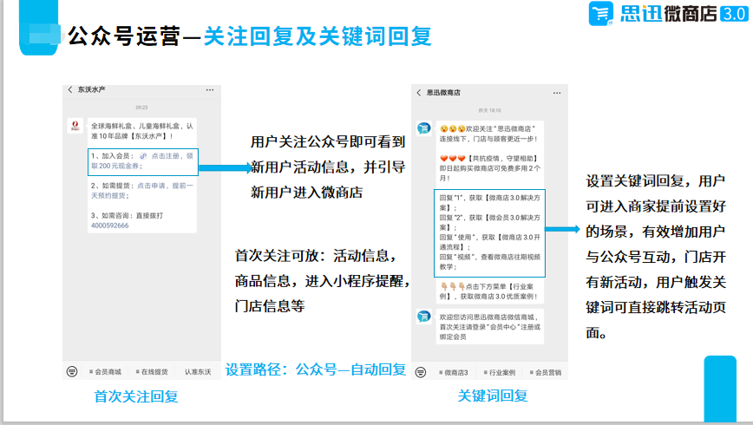Click the surprised face emojis before 欢迎关注
Image resolution: width=753 pixels, height=425 pixels.
pos(452,128)
